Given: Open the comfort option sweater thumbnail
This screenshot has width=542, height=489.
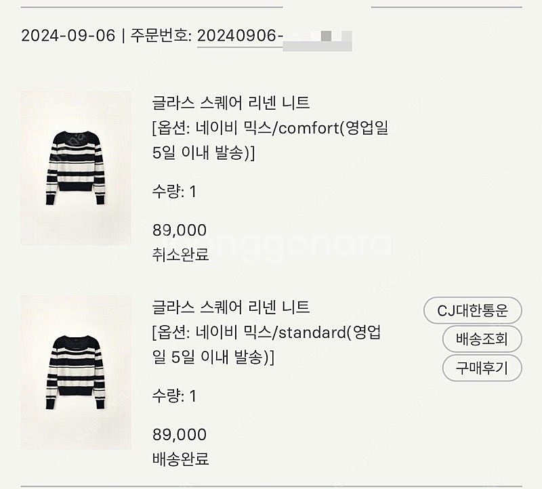Looking at the screenshot, I should tap(75, 168).
